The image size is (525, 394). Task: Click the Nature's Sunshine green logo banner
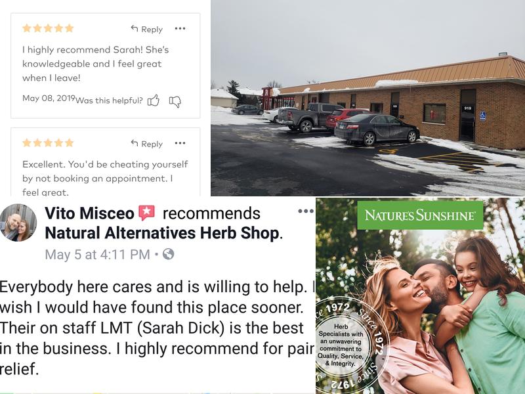(420, 215)
